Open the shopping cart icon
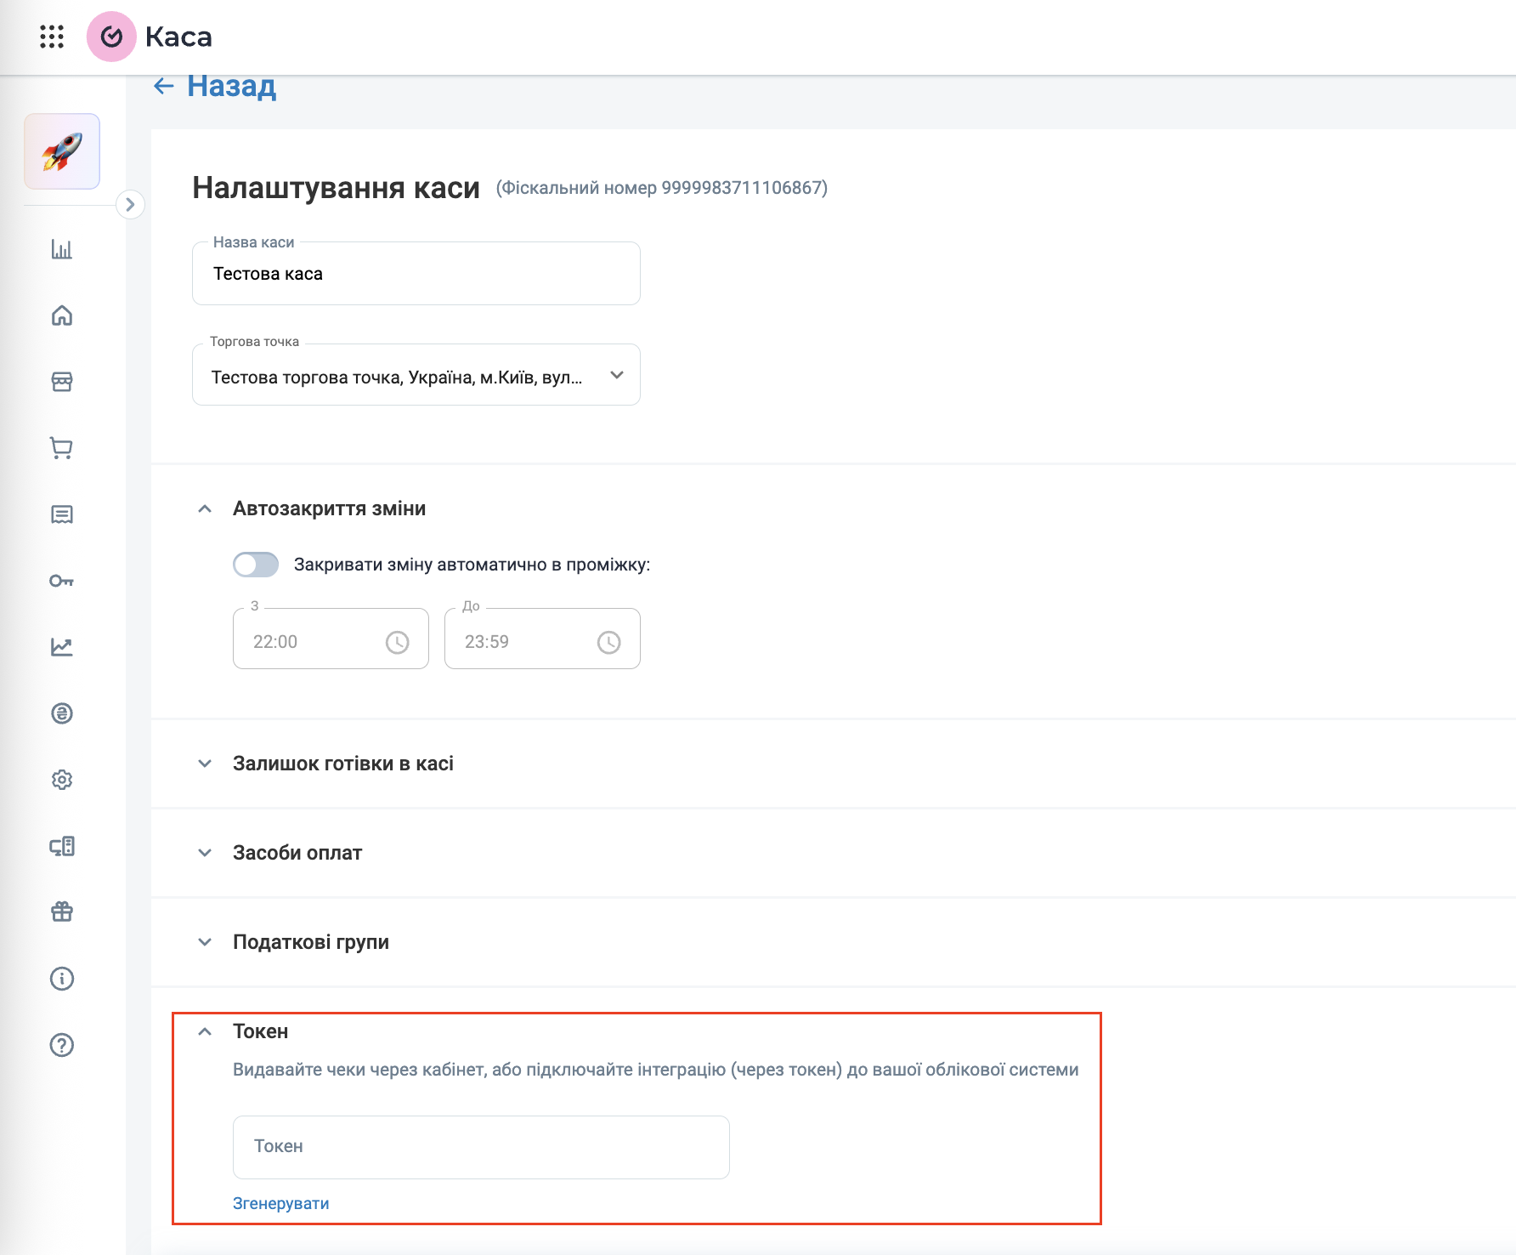 coord(62,448)
